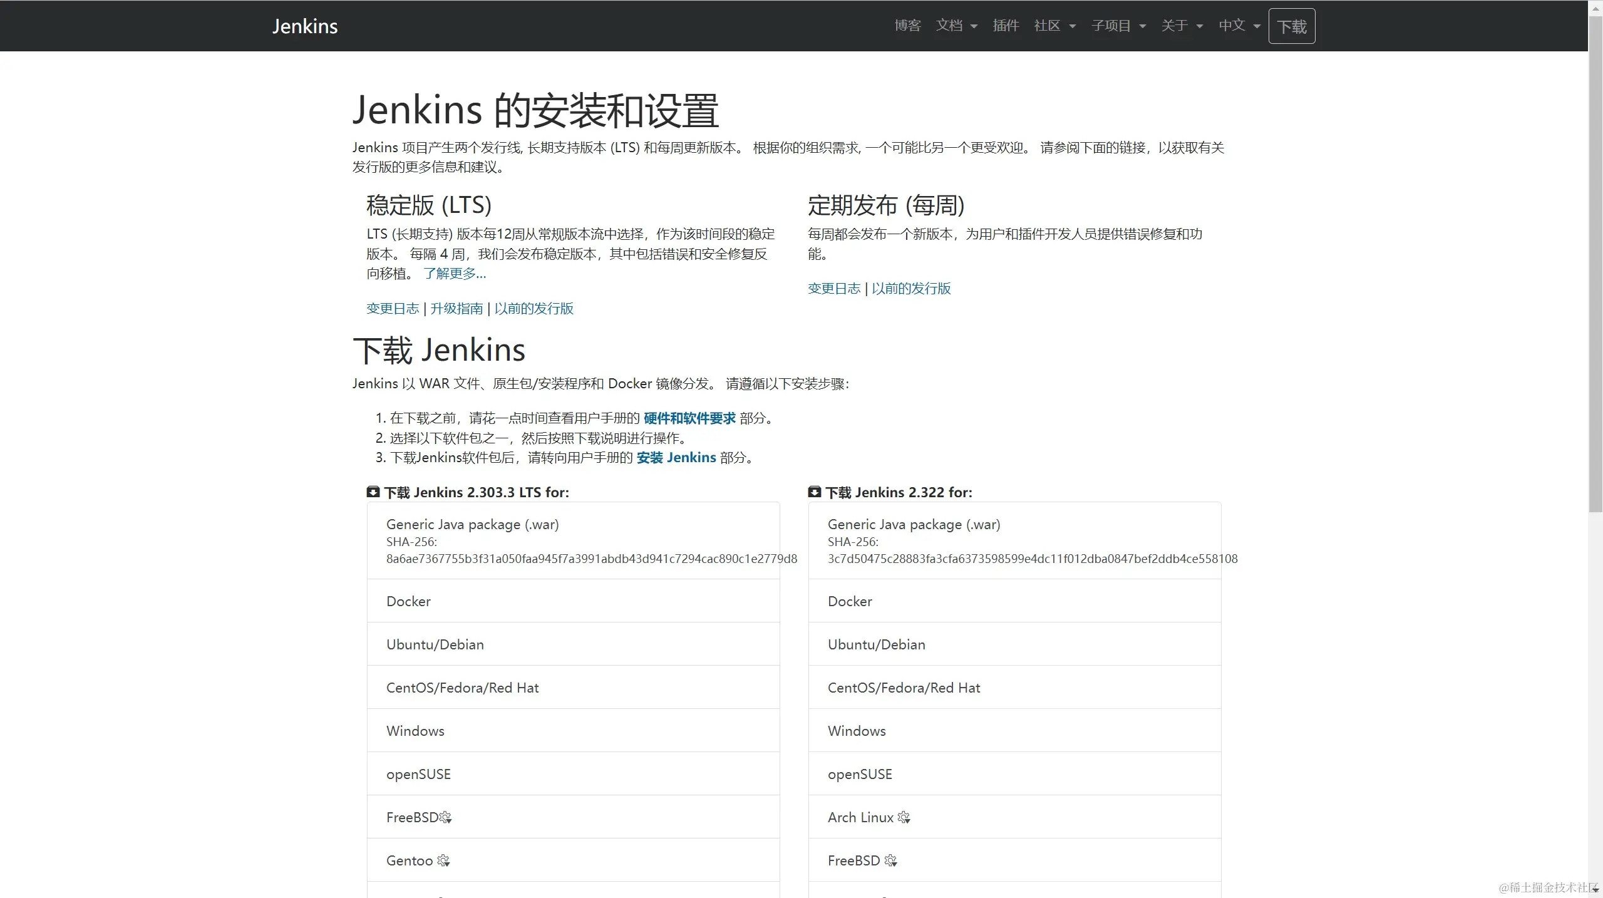The image size is (1603, 898).
Task: Click the download icon before Jenkins 2.322
Action: pyautogui.click(x=815, y=492)
